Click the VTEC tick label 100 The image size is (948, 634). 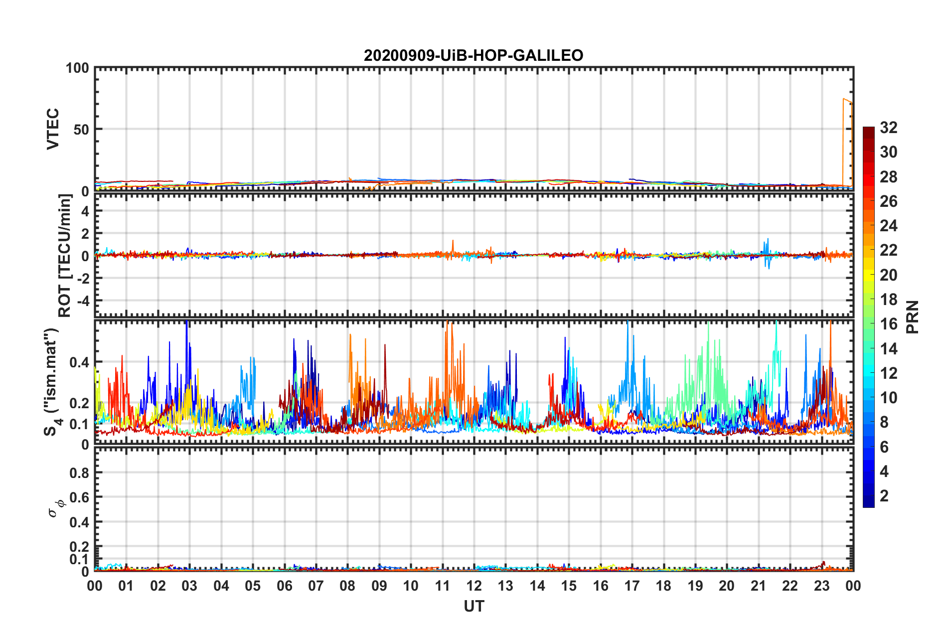coord(77,68)
